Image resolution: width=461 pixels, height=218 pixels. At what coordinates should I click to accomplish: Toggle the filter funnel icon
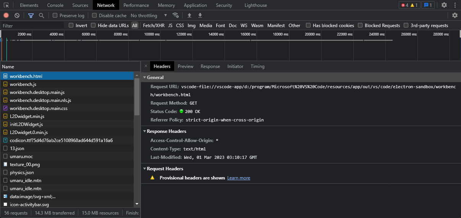pyautogui.click(x=31, y=15)
